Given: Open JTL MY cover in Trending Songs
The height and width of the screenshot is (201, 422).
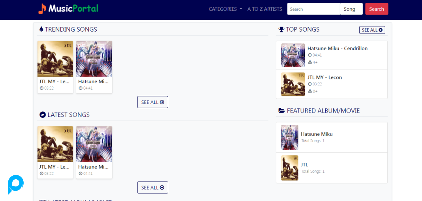Looking at the screenshot, I should 55,59.
